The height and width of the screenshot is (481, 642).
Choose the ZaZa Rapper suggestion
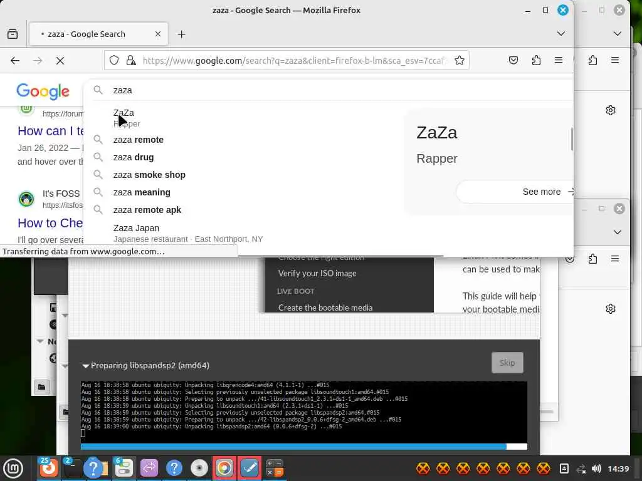[x=241, y=118]
